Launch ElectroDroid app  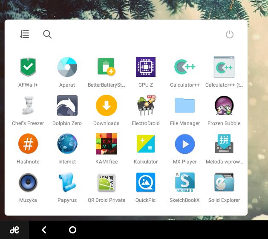147,105
